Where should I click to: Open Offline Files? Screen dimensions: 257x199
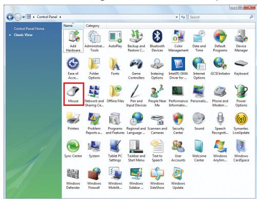tap(115, 94)
